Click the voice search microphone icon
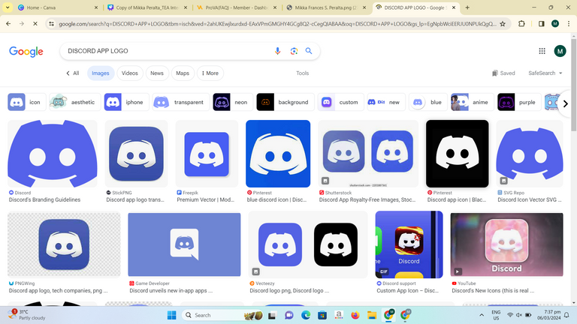 point(277,51)
